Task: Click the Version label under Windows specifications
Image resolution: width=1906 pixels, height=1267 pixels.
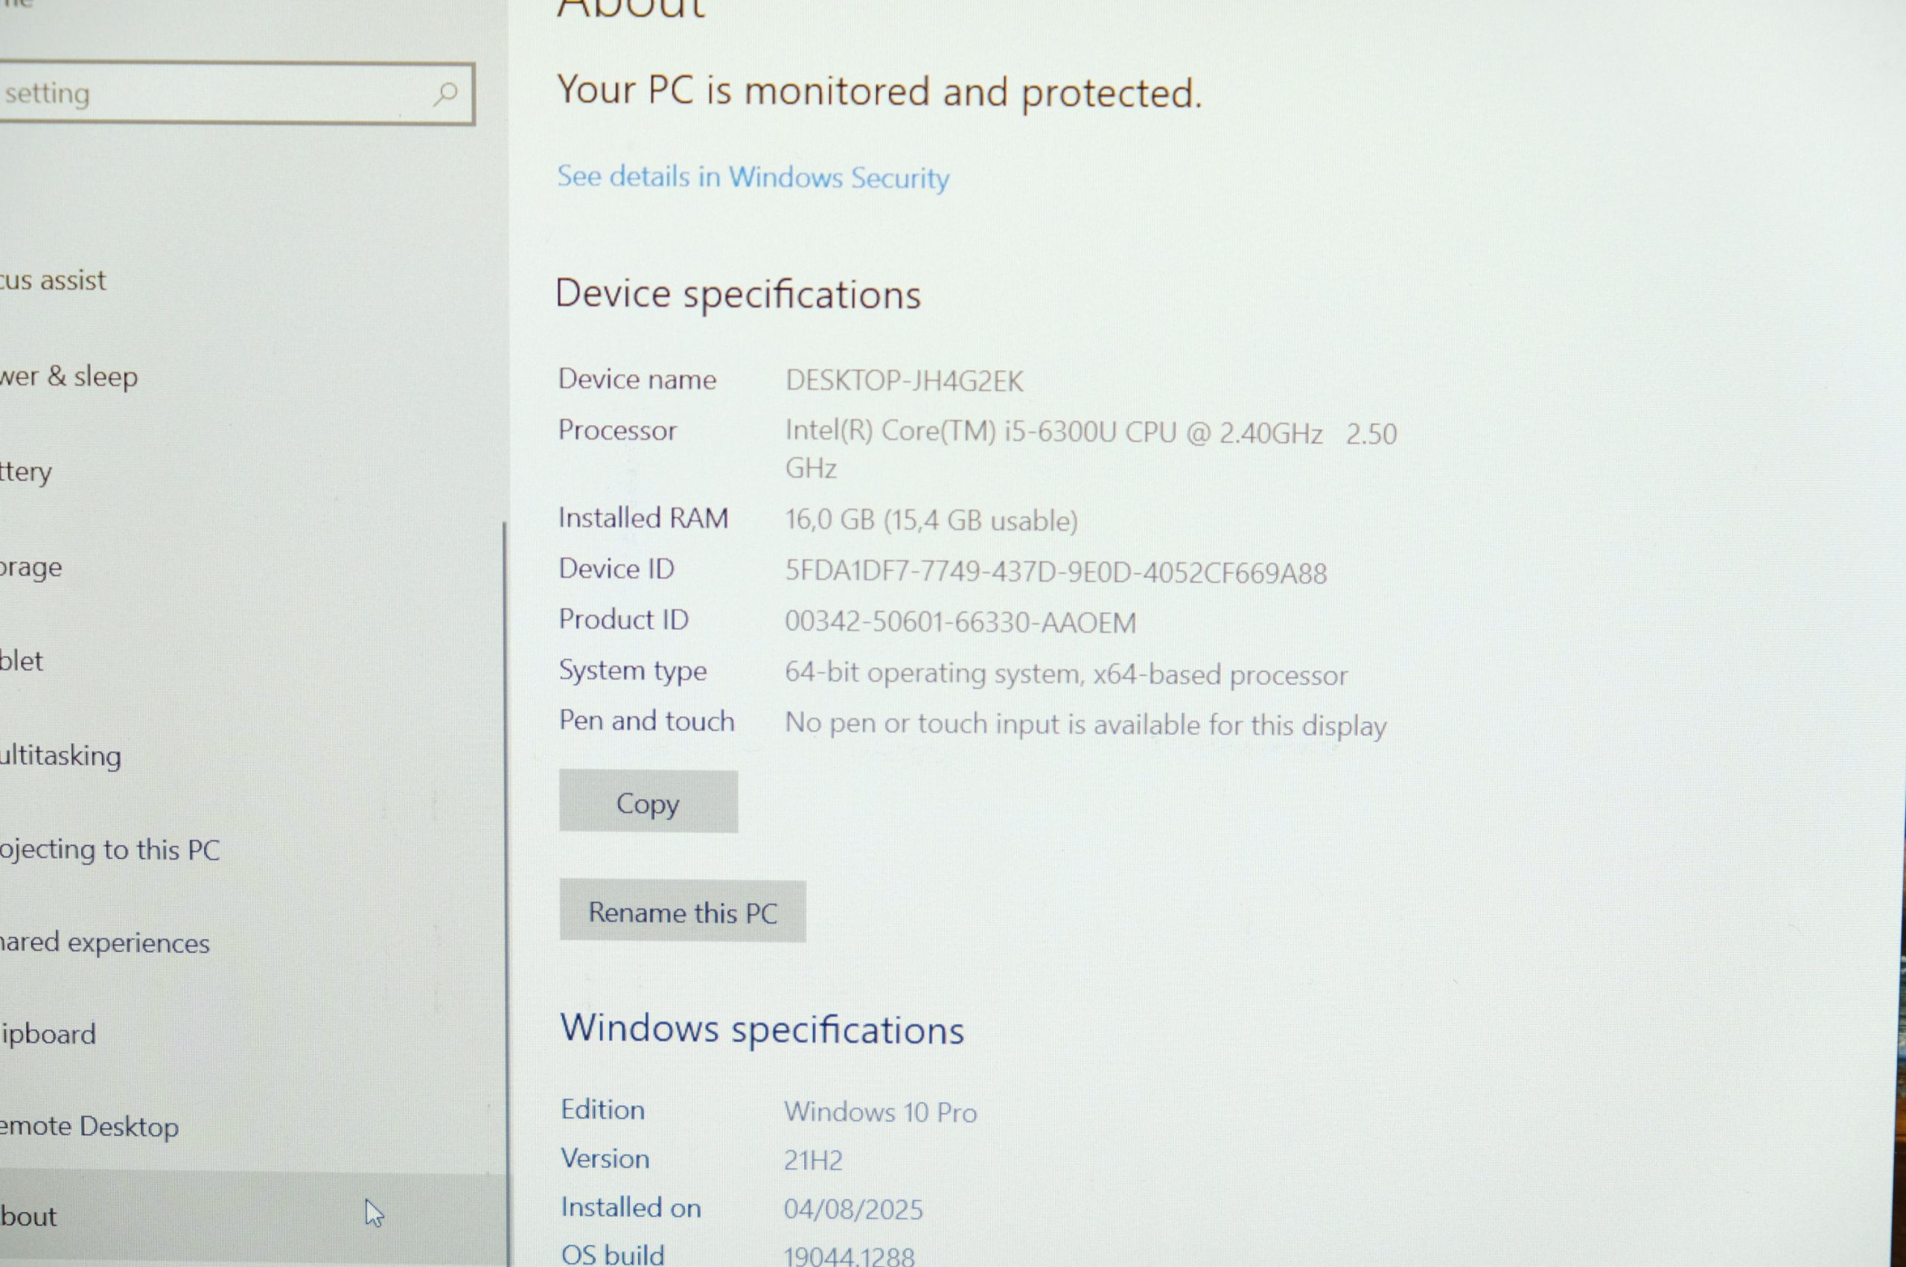Action: (x=605, y=1159)
